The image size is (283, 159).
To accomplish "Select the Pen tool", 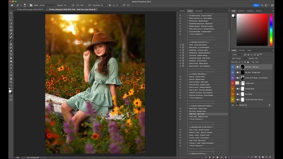I will [x=11, y=65].
